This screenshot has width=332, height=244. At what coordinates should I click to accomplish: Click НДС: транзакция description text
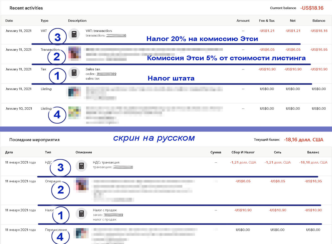click(x=106, y=162)
